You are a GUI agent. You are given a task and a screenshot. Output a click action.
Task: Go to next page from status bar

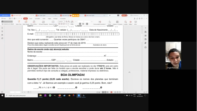pyautogui.click(x=23, y=92)
